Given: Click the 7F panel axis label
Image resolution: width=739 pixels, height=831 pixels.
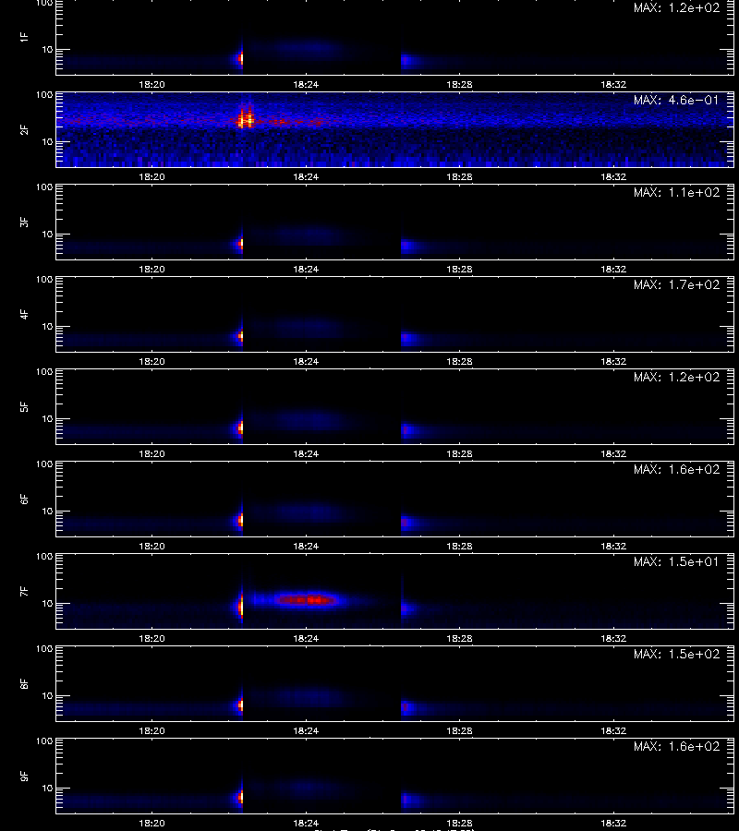Looking at the screenshot, I should (24, 591).
